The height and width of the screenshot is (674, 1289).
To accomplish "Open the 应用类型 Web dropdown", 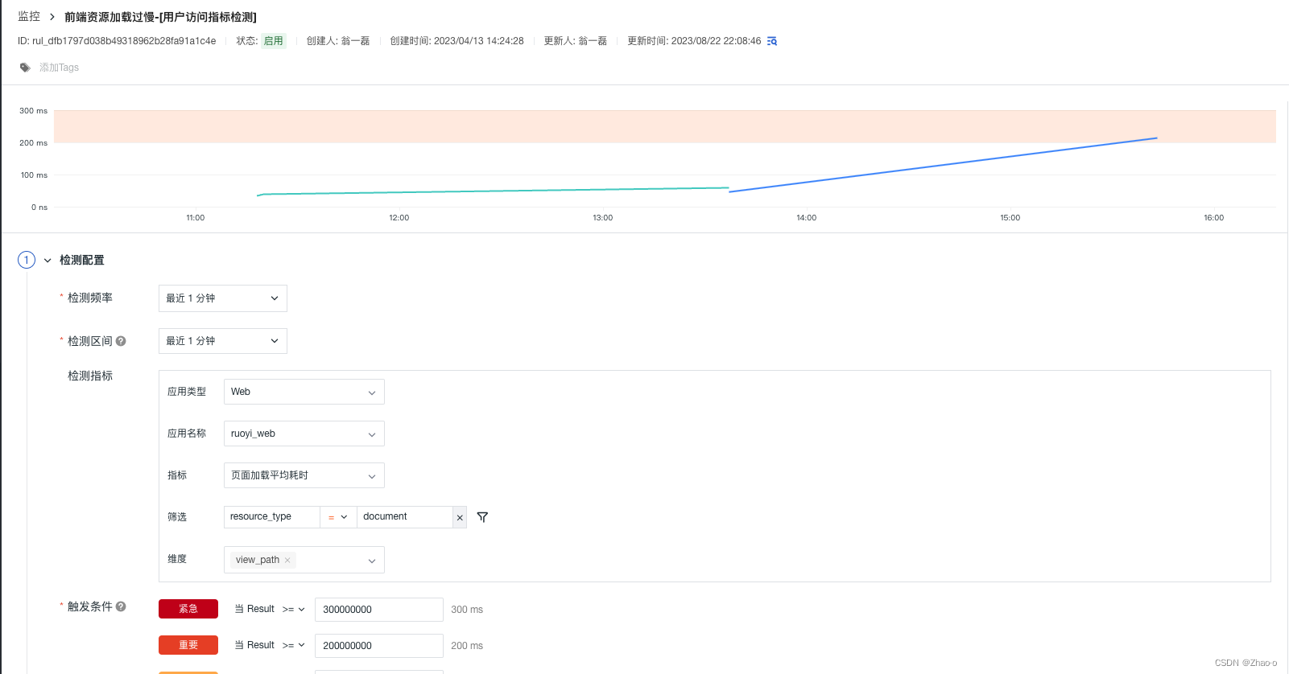I will (304, 392).
